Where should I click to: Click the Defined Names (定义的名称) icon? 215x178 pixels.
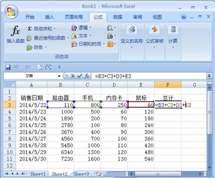click(x=132, y=29)
